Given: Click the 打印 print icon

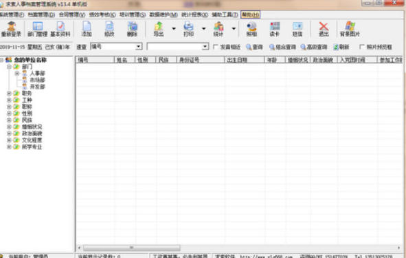Looking at the screenshot, I should 188,29.
